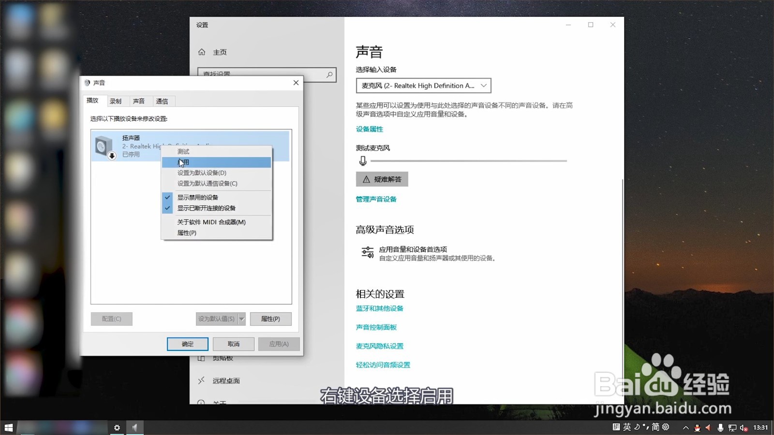The width and height of the screenshot is (774, 435).
Task: Open 轻松访问音频设置 link
Action: coord(383,365)
